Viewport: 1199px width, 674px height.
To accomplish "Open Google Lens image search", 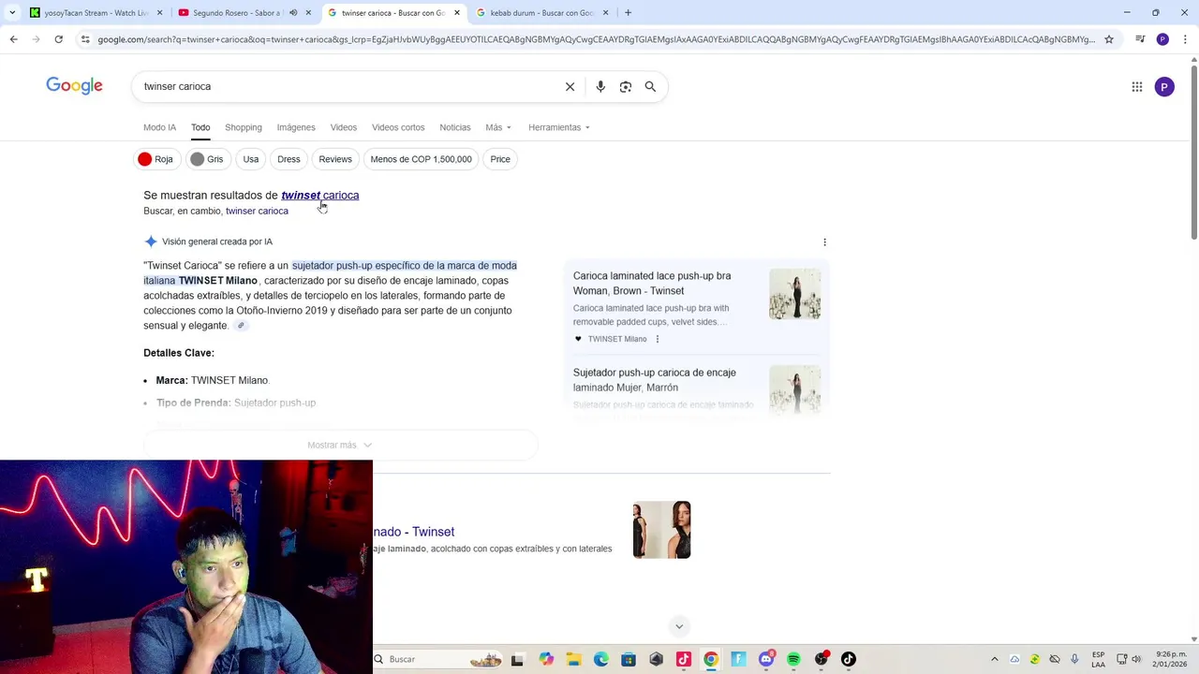I will [625, 86].
